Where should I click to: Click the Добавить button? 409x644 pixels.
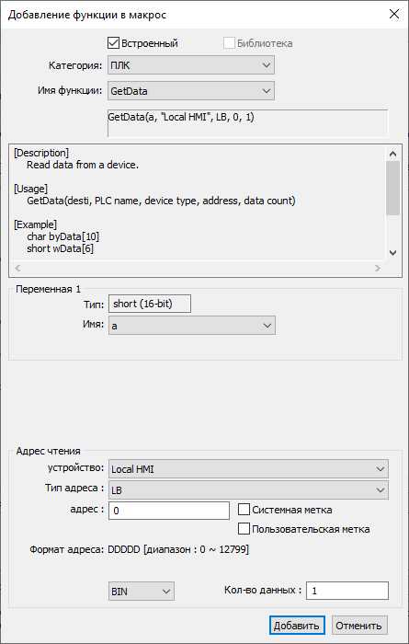[x=297, y=626]
